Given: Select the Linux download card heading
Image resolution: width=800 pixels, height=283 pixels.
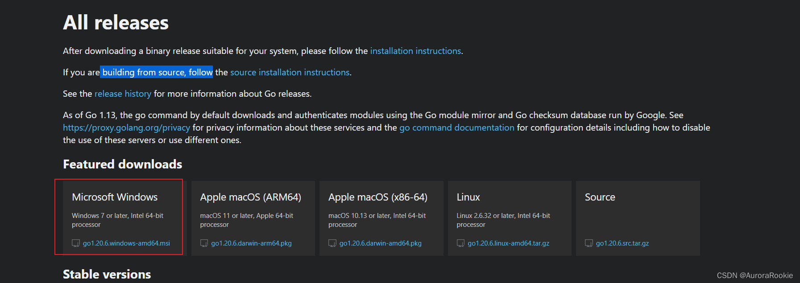Looking at the screenshot, I should tap(468, 197).
